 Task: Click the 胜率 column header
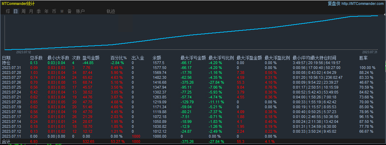click(363, 58)
